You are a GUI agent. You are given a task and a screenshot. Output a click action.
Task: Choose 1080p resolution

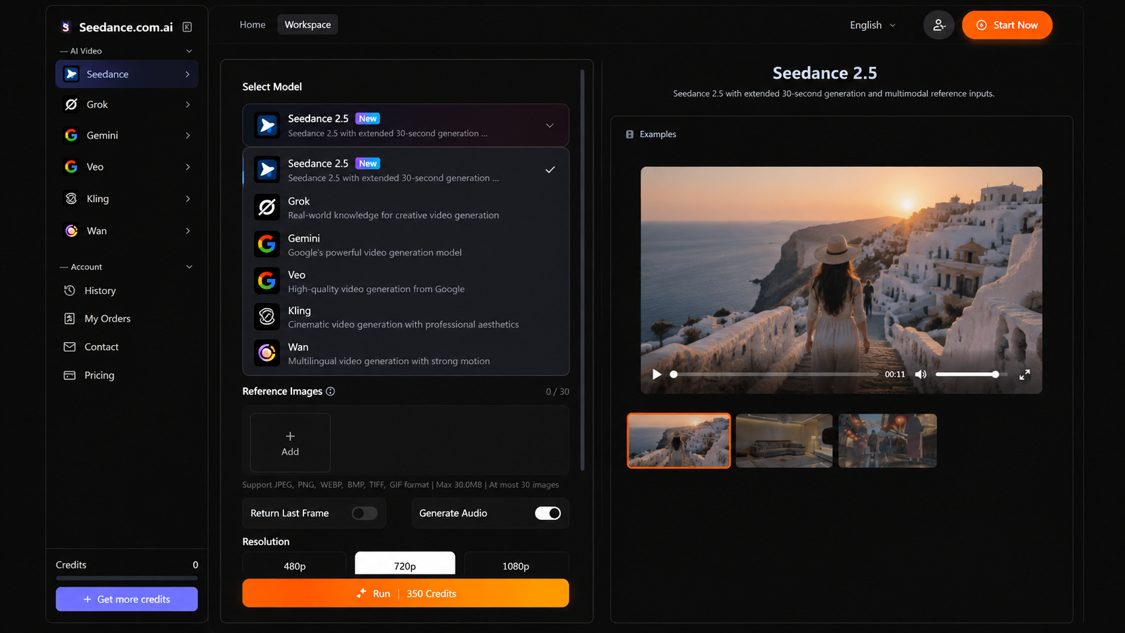pos(516,564)
